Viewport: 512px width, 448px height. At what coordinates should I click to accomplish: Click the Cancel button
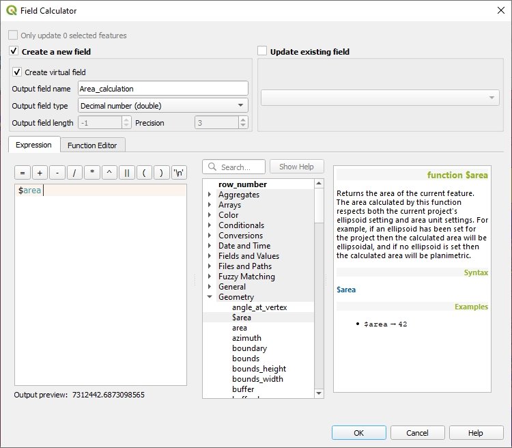pos(417,433)
